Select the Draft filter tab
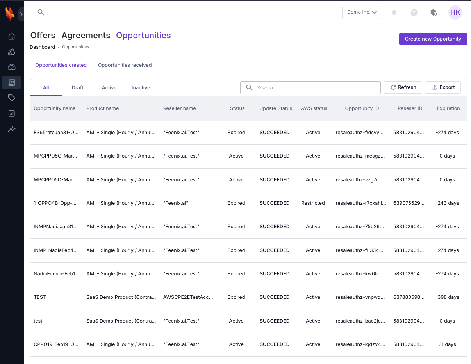Image resolution: width=471 pixels, height=364 pixels. 77,88
